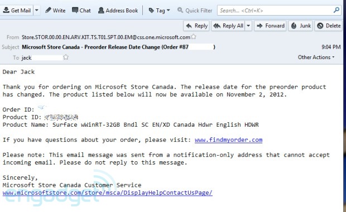This screenshot has width=346, height=212.
Task: Click the Forward button
Action: click(270, 26)
